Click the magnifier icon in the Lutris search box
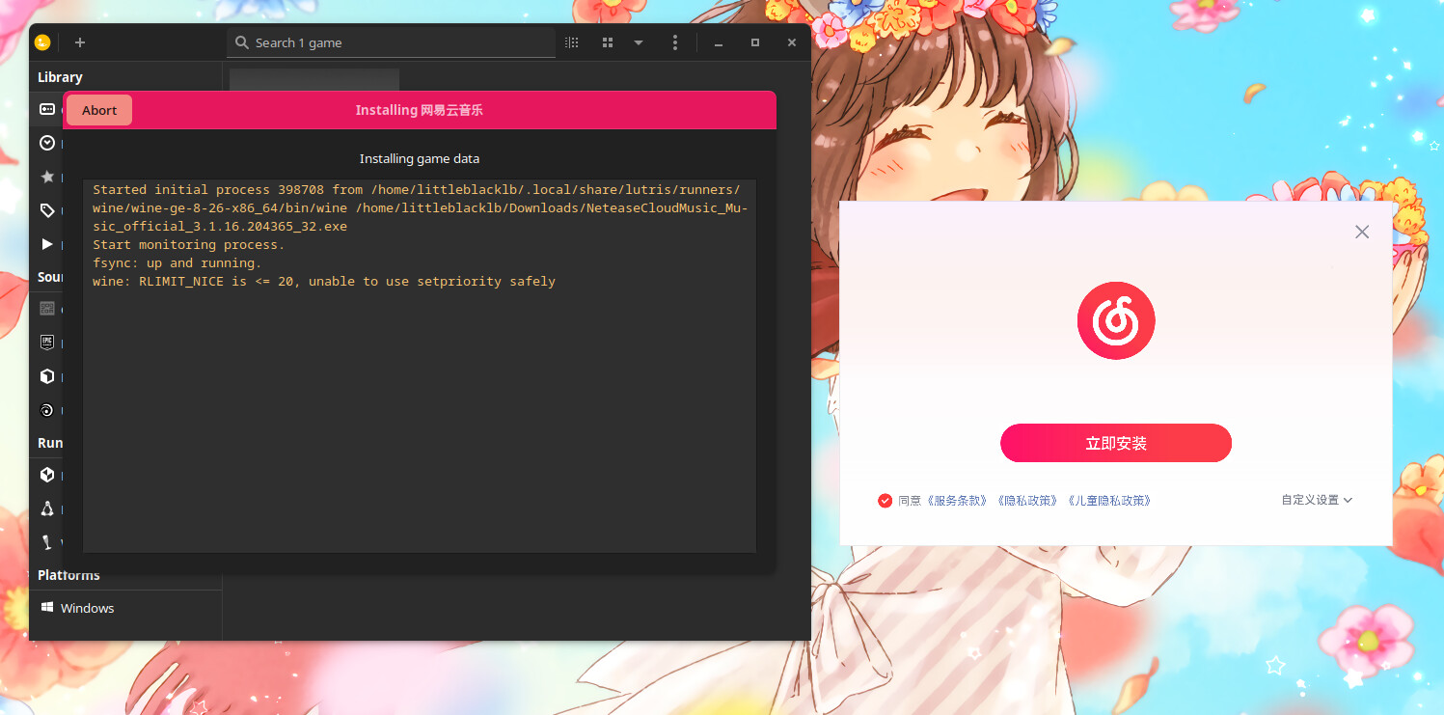1444x715 pixels. (242, 42)
